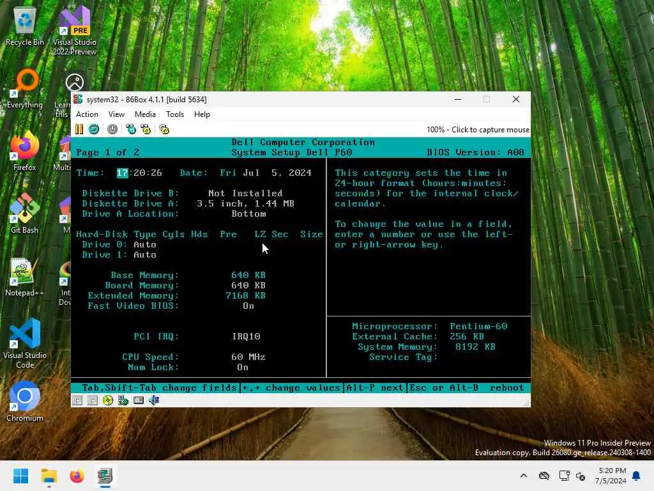Click the Page 1 of 2 text
The height and width of the screenshot is (491, 654).
(107, 152)
